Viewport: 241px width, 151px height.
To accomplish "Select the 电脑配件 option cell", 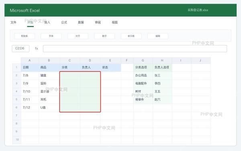I will pos(143,84).
